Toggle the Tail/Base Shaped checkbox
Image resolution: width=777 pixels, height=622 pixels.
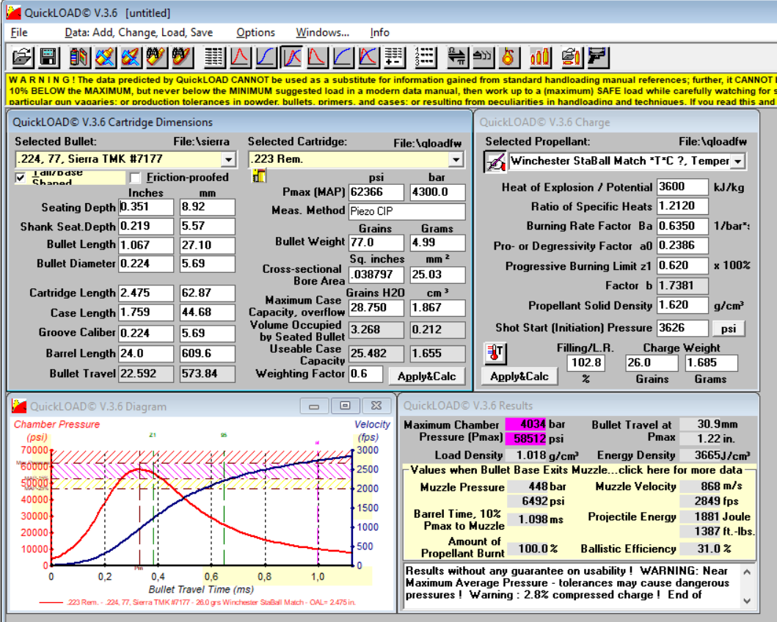21,178
